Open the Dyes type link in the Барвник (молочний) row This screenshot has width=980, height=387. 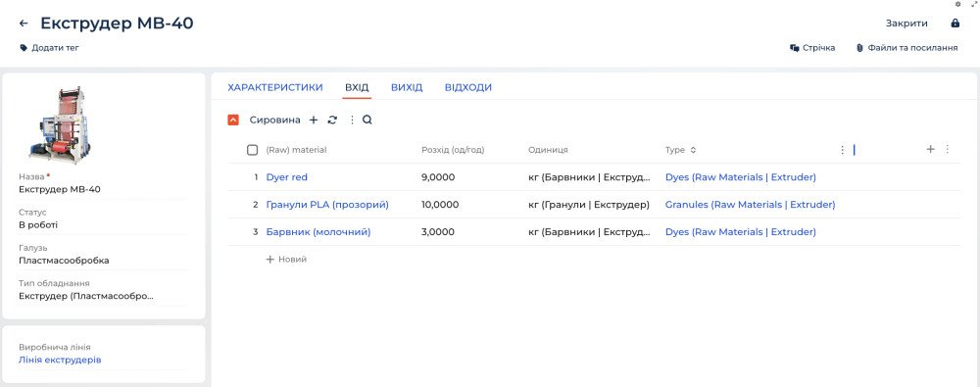(741, 232)
